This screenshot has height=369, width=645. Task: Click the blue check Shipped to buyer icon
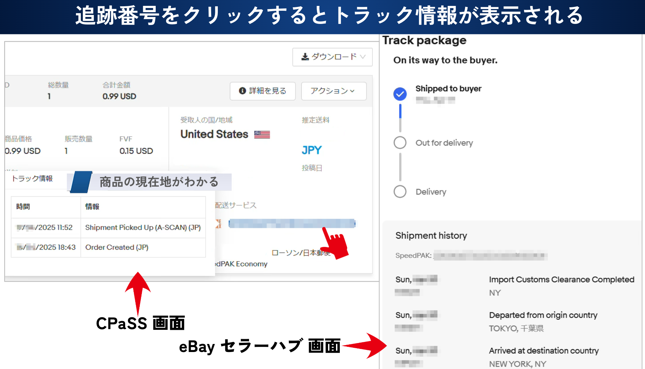pyautogui.click(x=400, y=94)
